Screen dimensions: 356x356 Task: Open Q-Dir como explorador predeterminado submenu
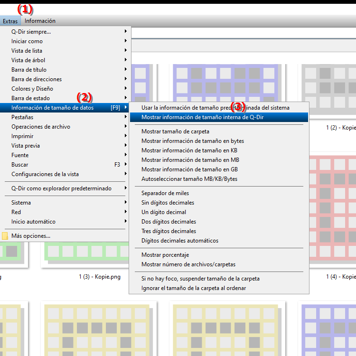click(65, 188)
